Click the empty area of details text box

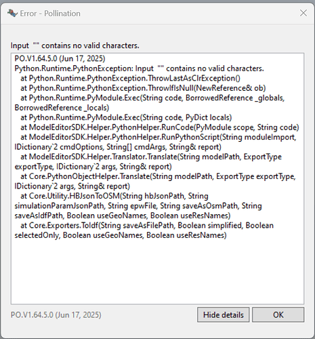click(157, 271)
